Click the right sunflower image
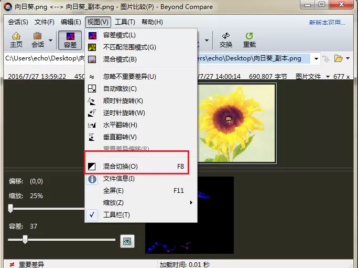The image size is (358, 268). point(236,123)
